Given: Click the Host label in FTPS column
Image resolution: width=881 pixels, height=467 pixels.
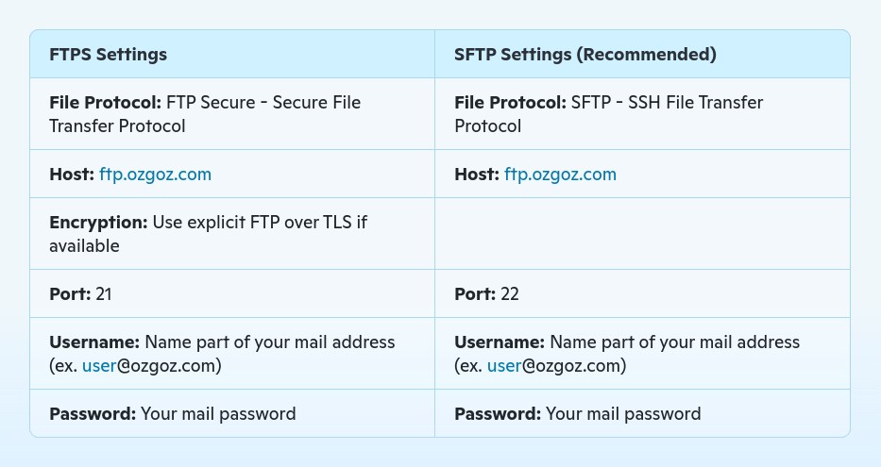Looking at the screenshot, I should (72, 175).
